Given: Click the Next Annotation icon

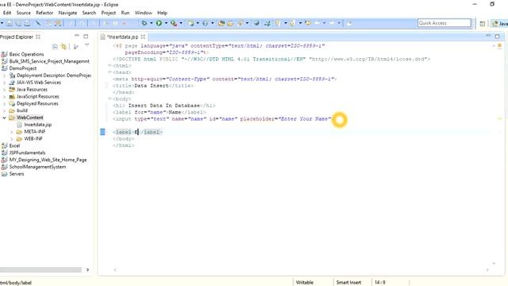Looking at the screenshot, I should (x=277, y=23).
